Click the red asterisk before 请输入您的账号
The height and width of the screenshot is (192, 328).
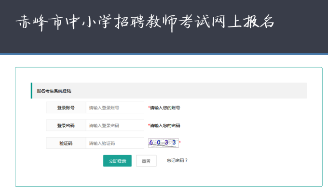[149, 108]
